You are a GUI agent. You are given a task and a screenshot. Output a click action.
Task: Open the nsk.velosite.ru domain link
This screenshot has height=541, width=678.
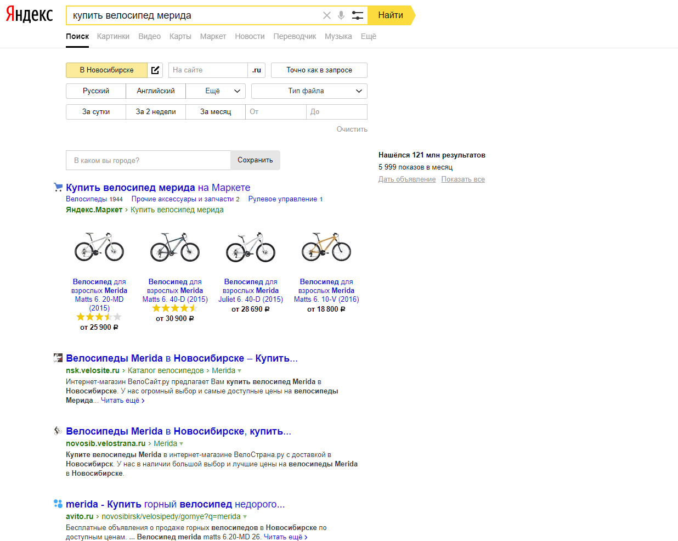pyautogui.click(x=93, y=371)
